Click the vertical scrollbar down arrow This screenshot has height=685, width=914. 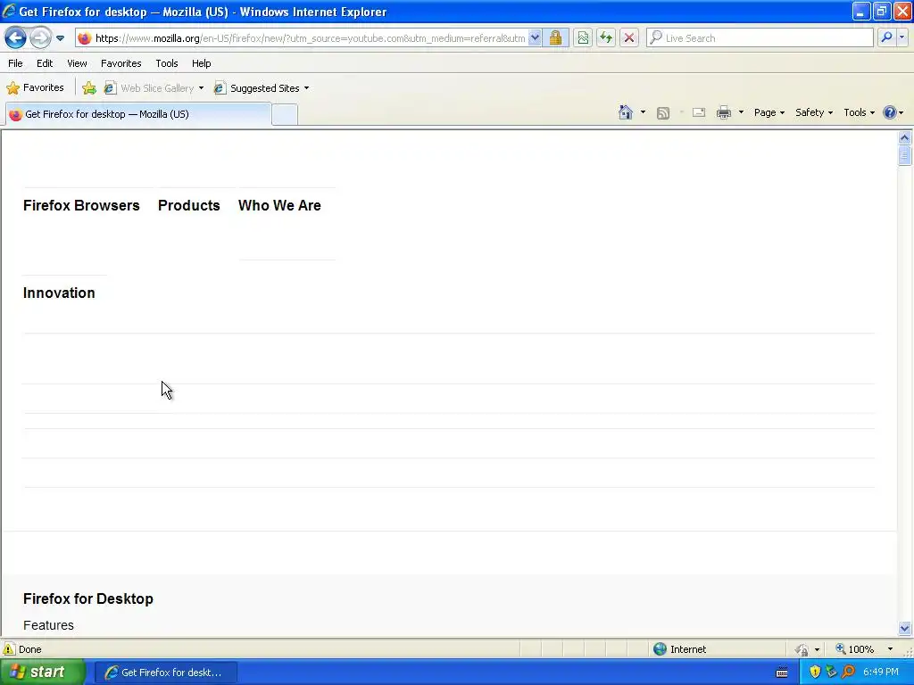click(905, 628)
